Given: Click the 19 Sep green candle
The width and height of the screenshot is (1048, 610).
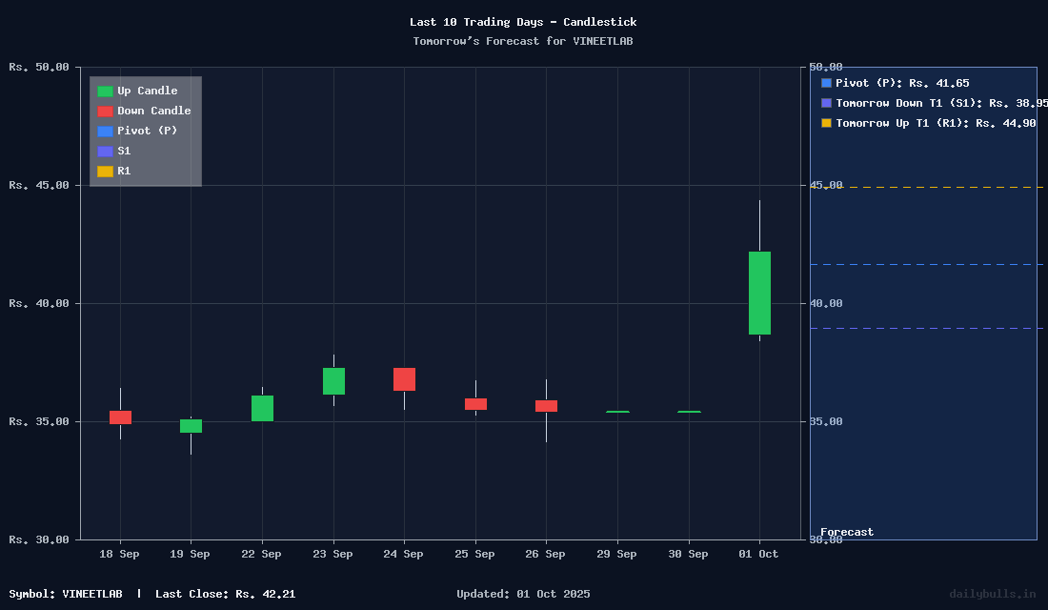Looking at the screenshot, I should 191,426.
